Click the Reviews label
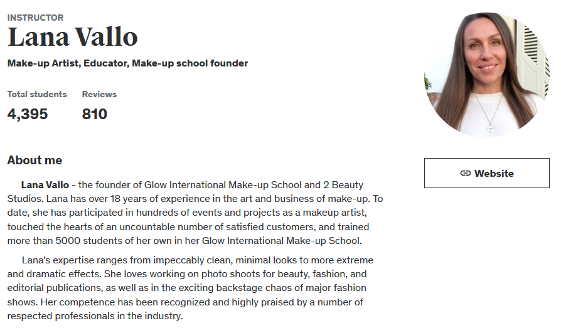This screenshot has height=333, width=561. 99,94
